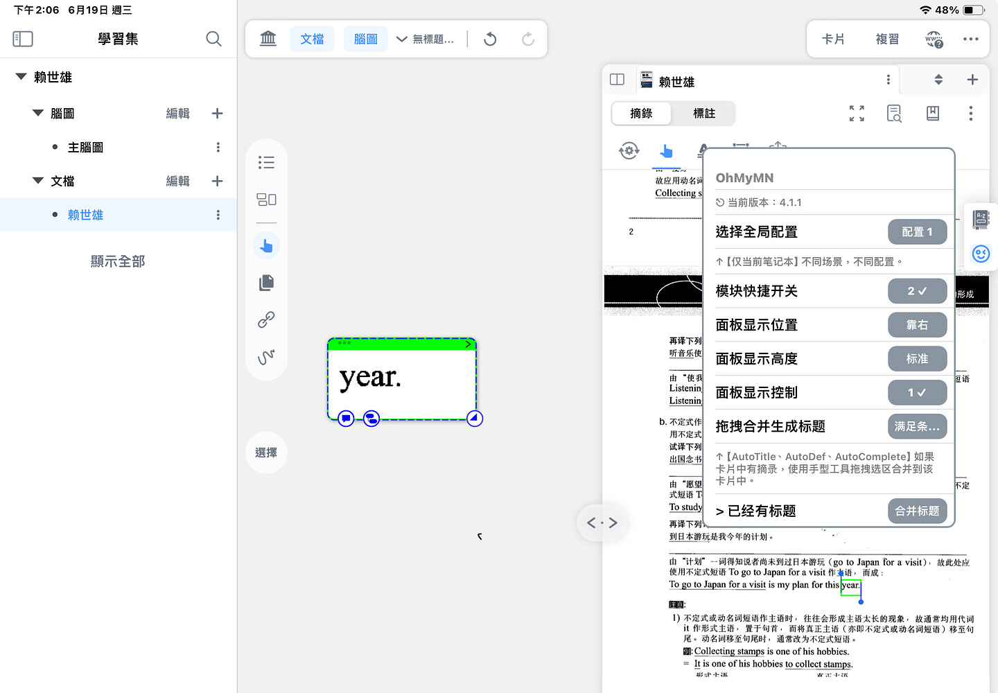This screenshot has width=998, height=693.
Task: Collapse the 賴世雄 notebook tree
Action: pos(21,77)
